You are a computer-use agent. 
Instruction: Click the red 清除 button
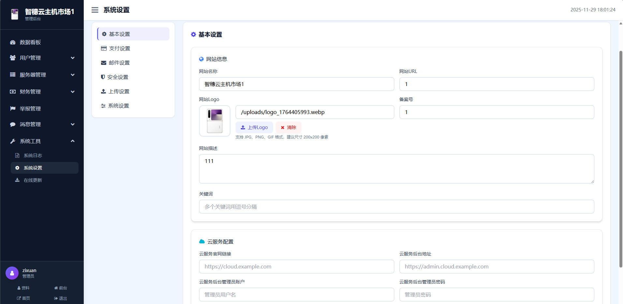point(288,127)
